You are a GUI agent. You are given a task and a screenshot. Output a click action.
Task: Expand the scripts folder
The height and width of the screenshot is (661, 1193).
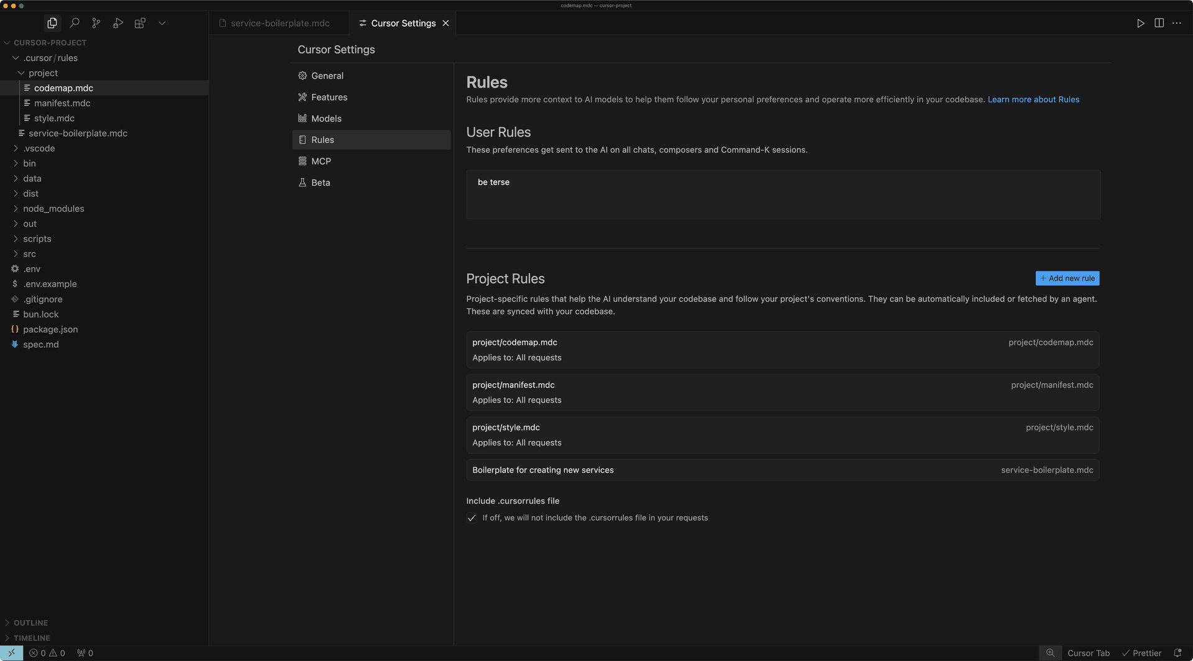104,239
